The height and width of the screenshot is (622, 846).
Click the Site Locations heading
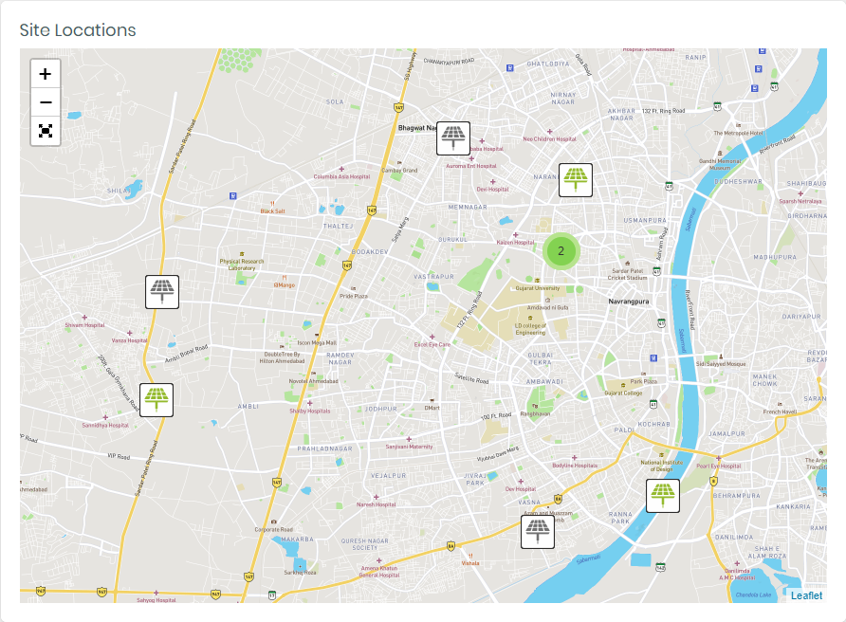point(79,29)
